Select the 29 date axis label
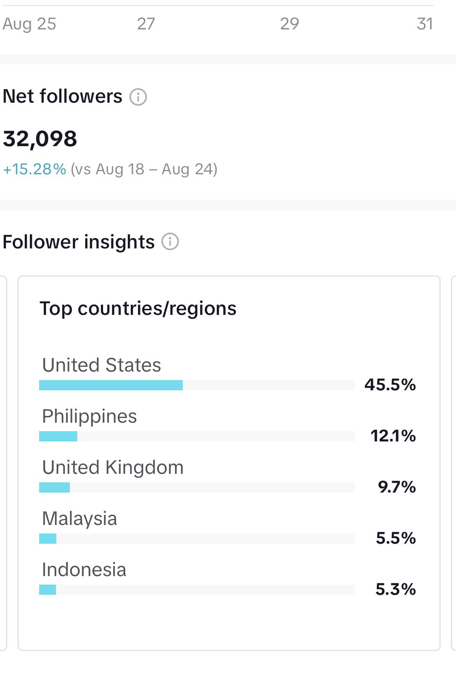This screenshot has height=689, width=456. point(290,24)
